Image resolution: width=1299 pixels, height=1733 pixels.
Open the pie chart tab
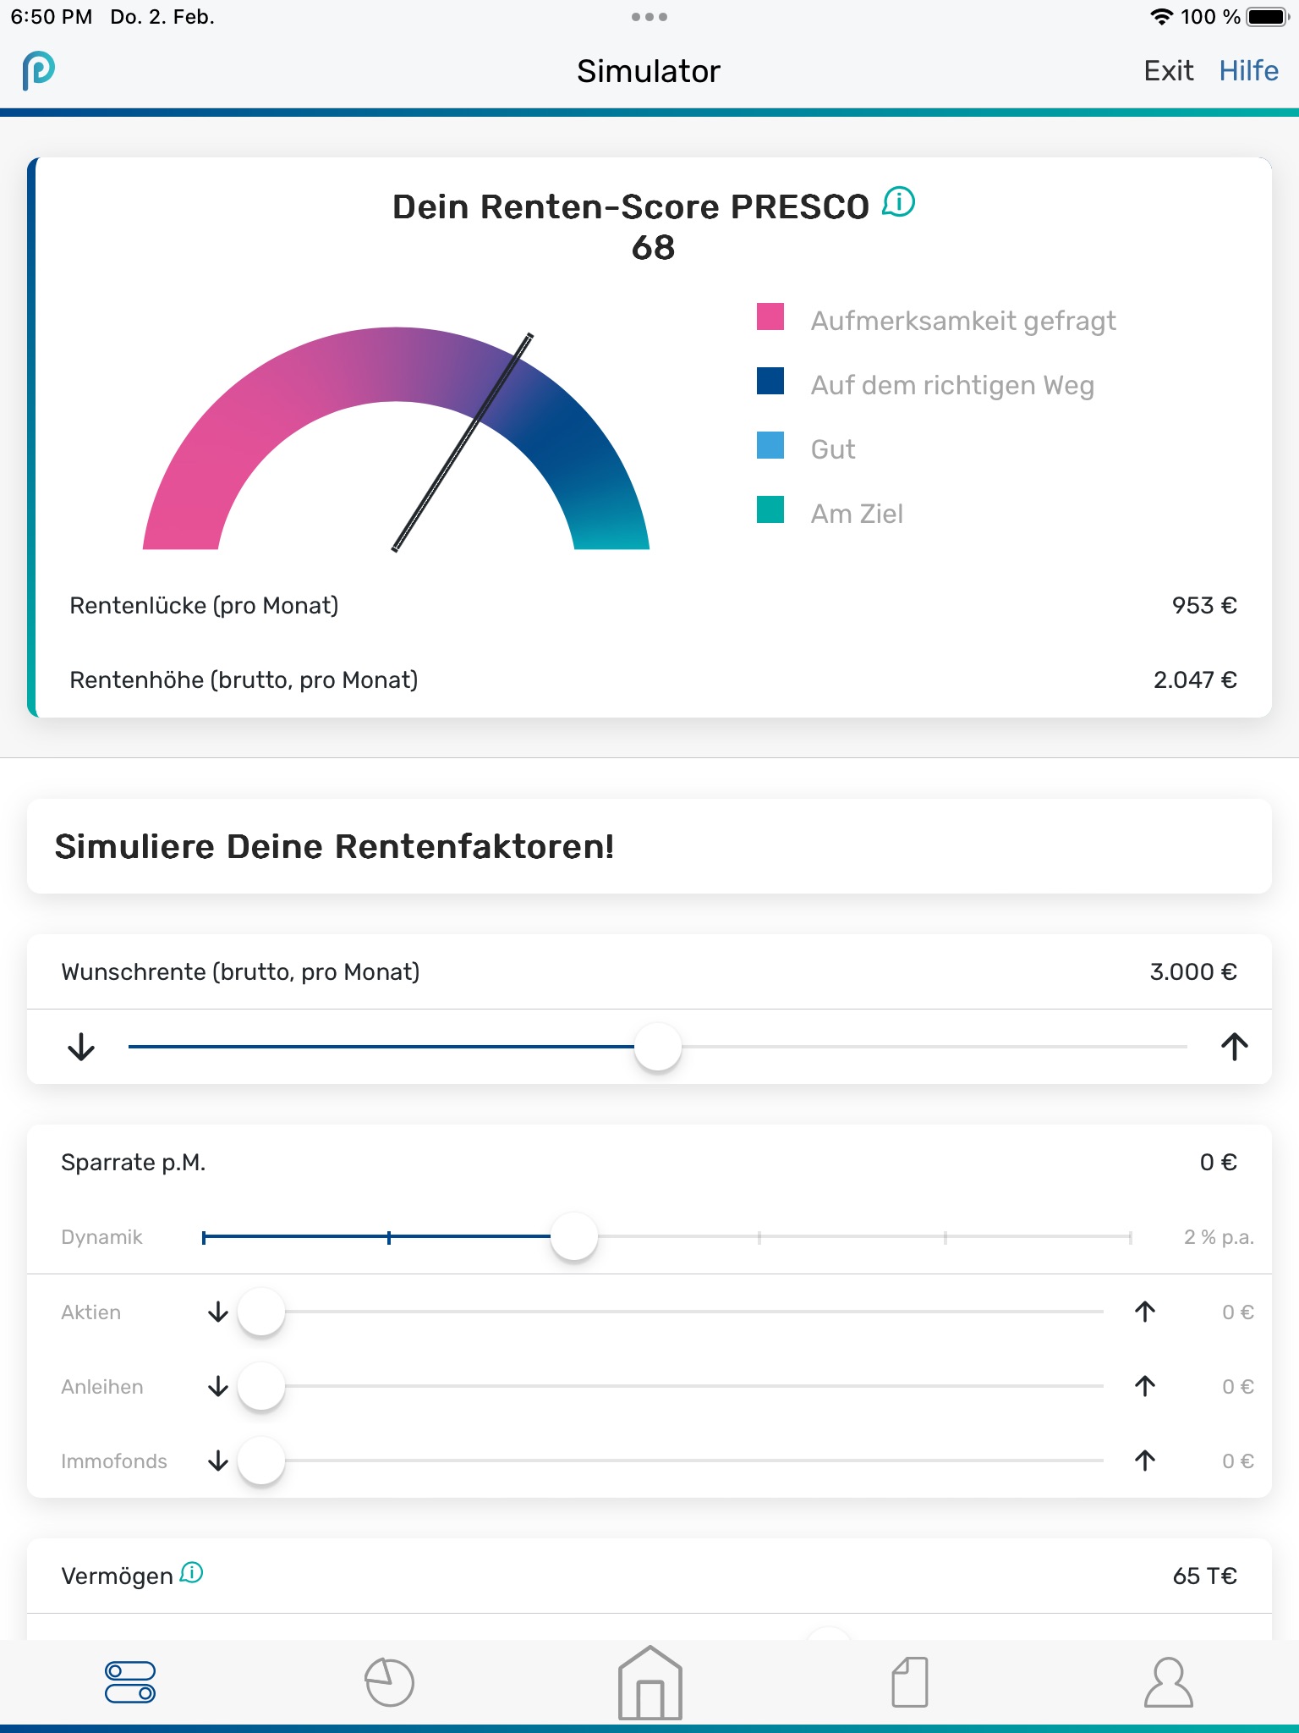click(389, 1682)
